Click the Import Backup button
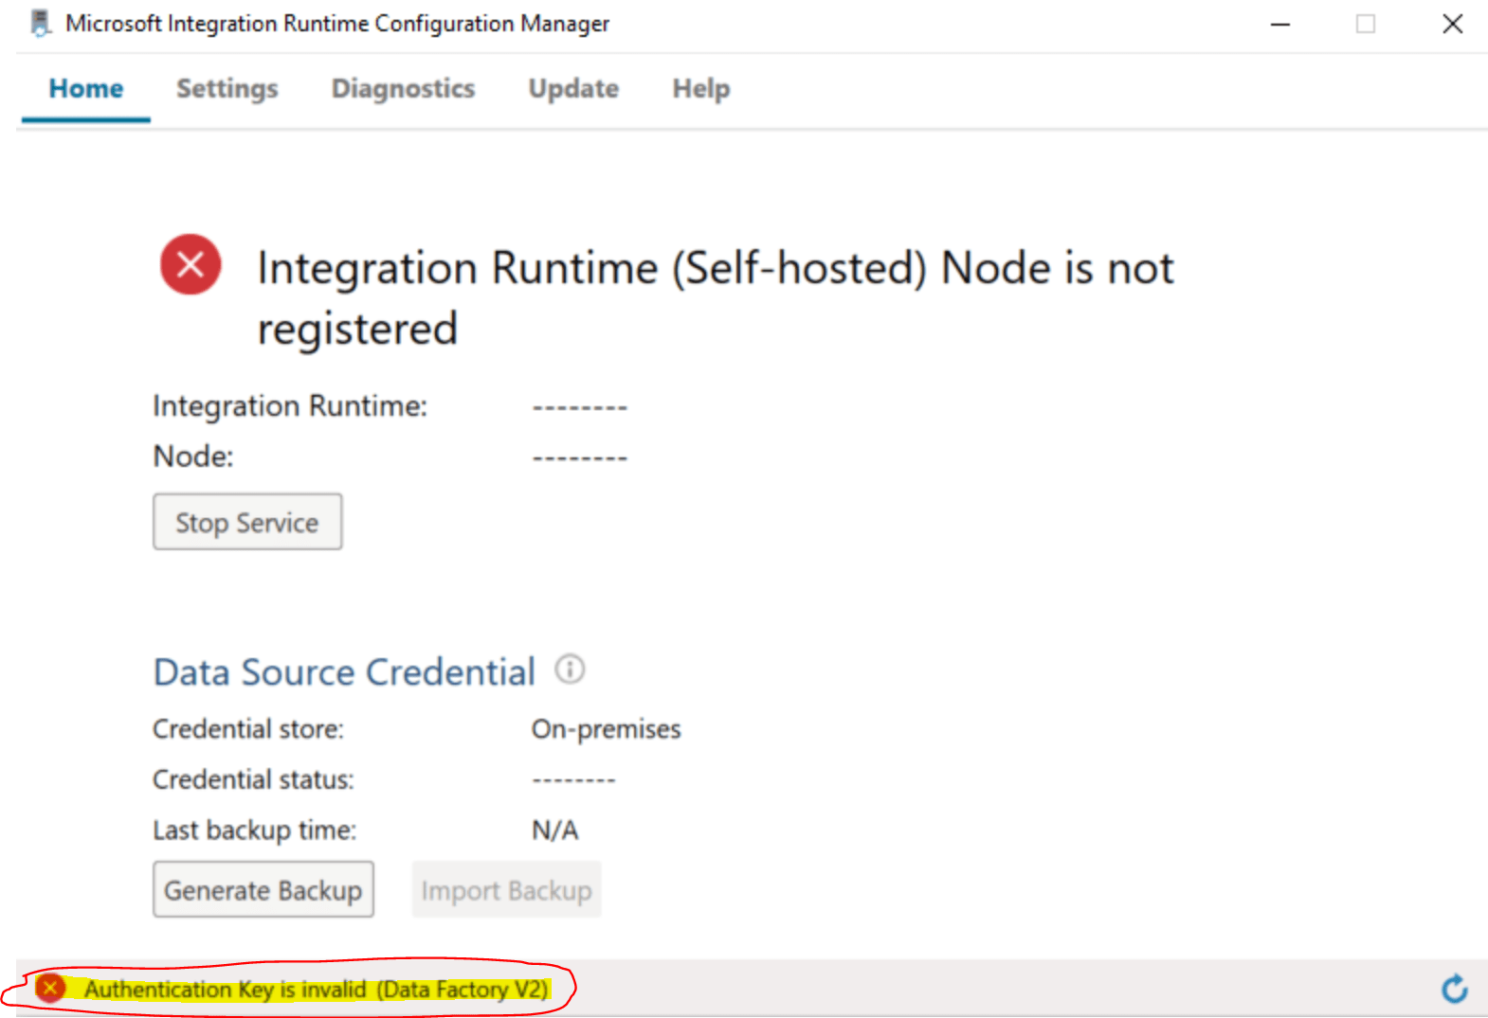1488x1018 pixels. click(x=506, y=889)
